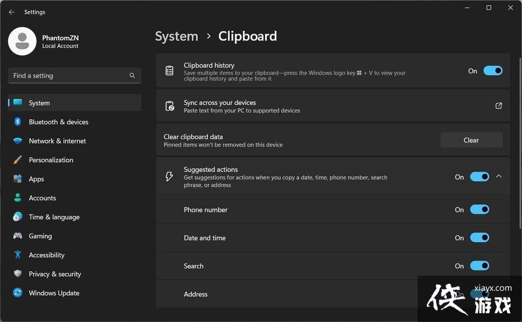
Task: Minimize the Settings window
Action: [467, 8]
